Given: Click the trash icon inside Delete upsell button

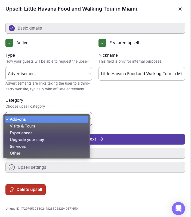Looking at the screenshot, I should [x=11, y=190].
